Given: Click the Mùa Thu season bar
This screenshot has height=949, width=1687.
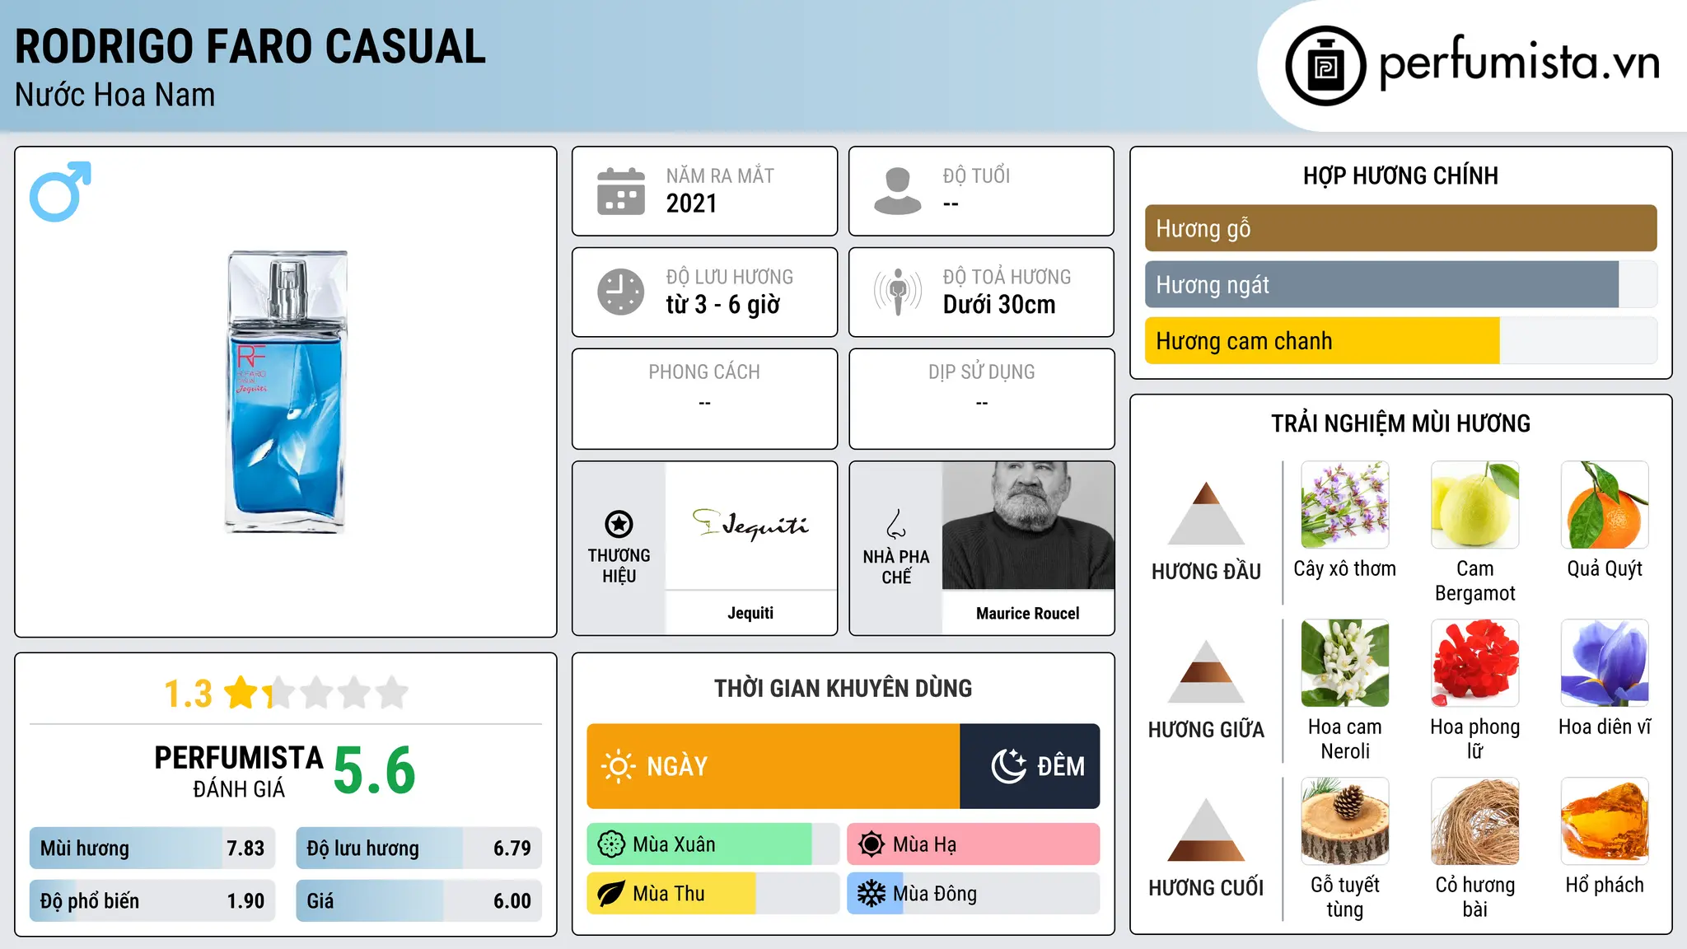Looking at the screenshot, I should [x=713, y=894].
